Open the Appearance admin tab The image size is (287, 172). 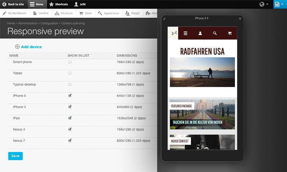coord(109,13)
